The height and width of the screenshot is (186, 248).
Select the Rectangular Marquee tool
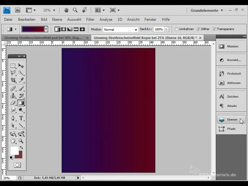click(x=13, y=65)
